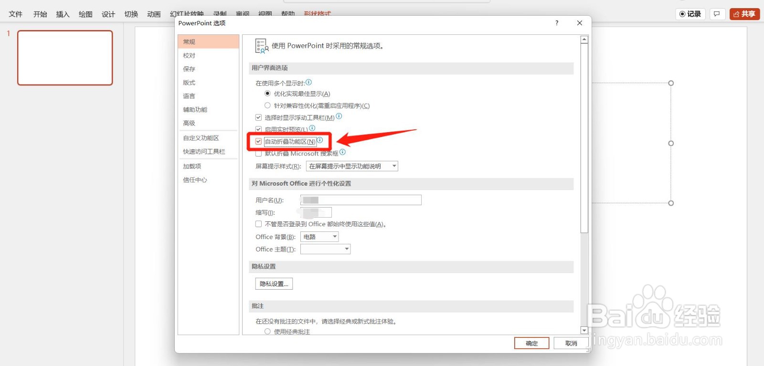Open the comments icon in top right

click(x=717, y=14)
